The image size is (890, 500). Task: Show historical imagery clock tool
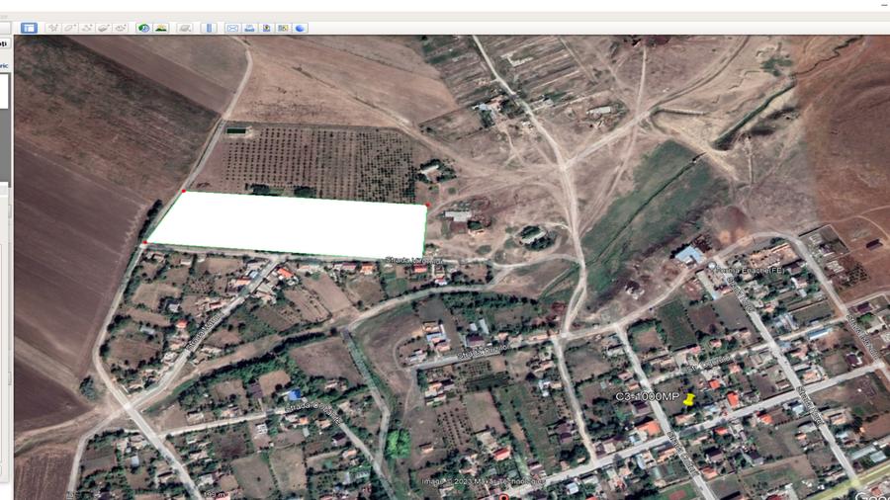point(143,28)
